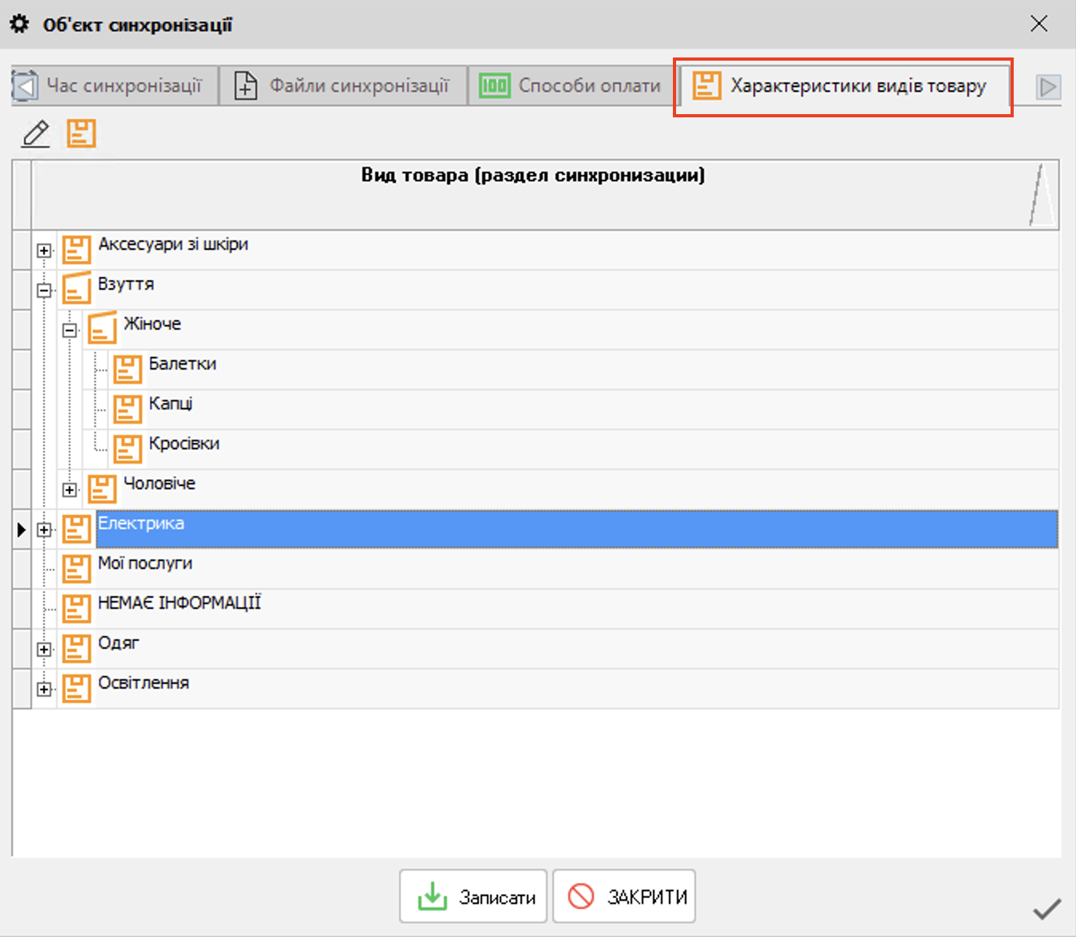Open the Способи оплати tab
Screen dimensions: 1076x937
(572, 86)
